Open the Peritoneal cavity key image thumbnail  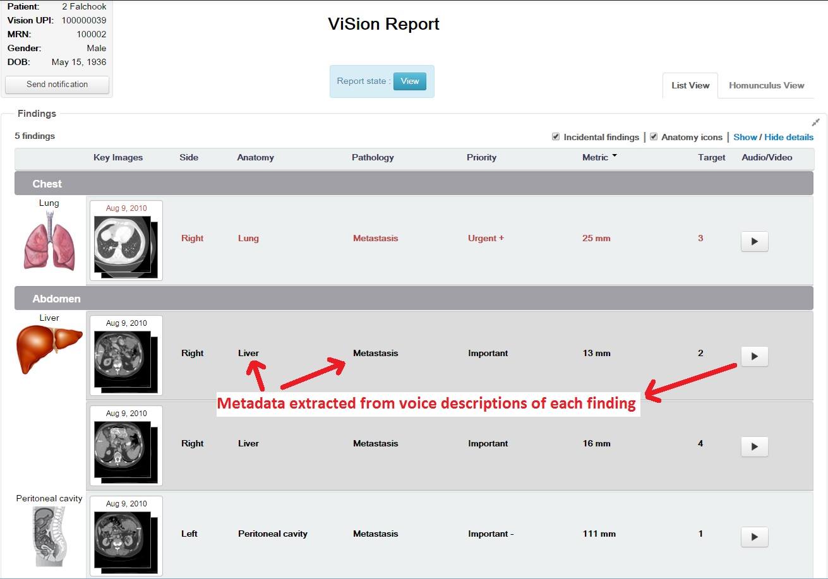tap(126, 536)
